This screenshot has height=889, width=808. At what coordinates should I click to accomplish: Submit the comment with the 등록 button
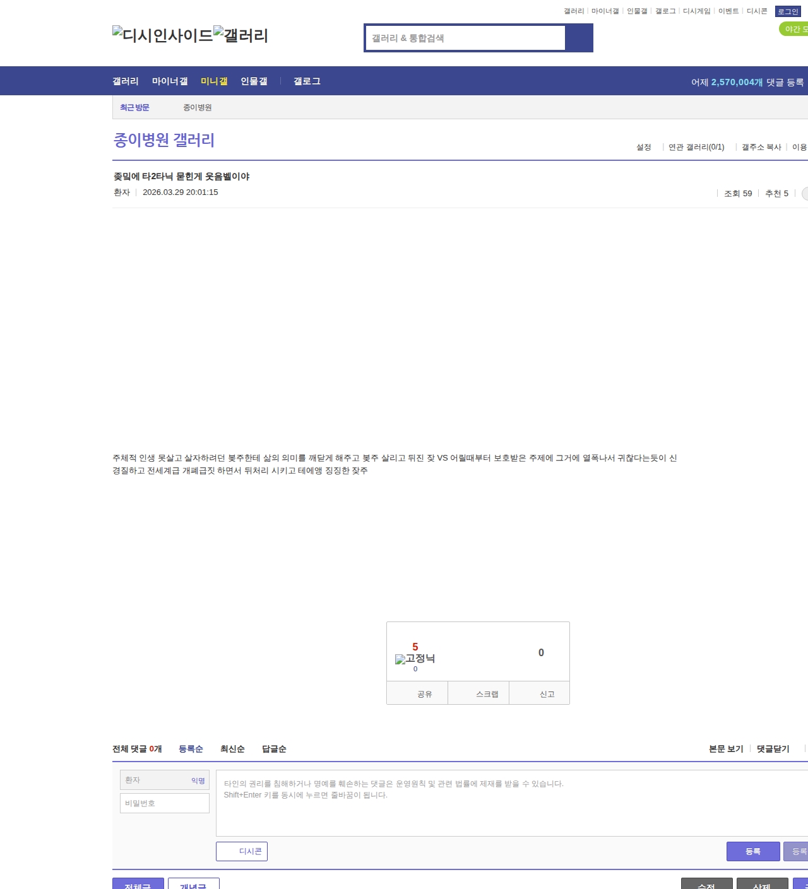(x=753, y=851)
